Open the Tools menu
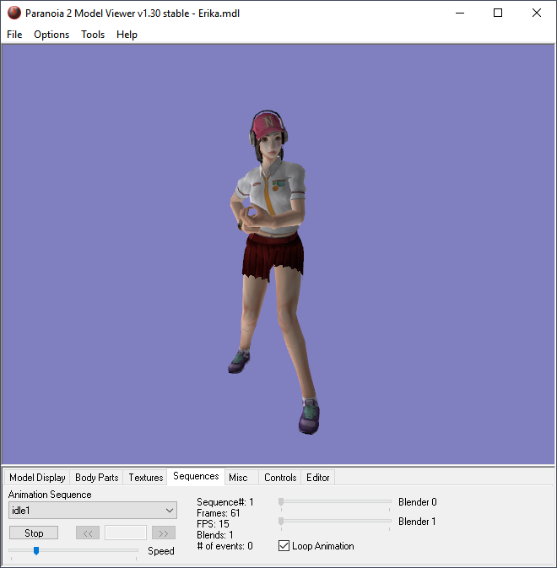 [x=93, y=35]
